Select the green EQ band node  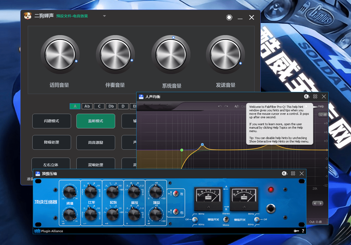pyautogui.click(x=182, y=150)
